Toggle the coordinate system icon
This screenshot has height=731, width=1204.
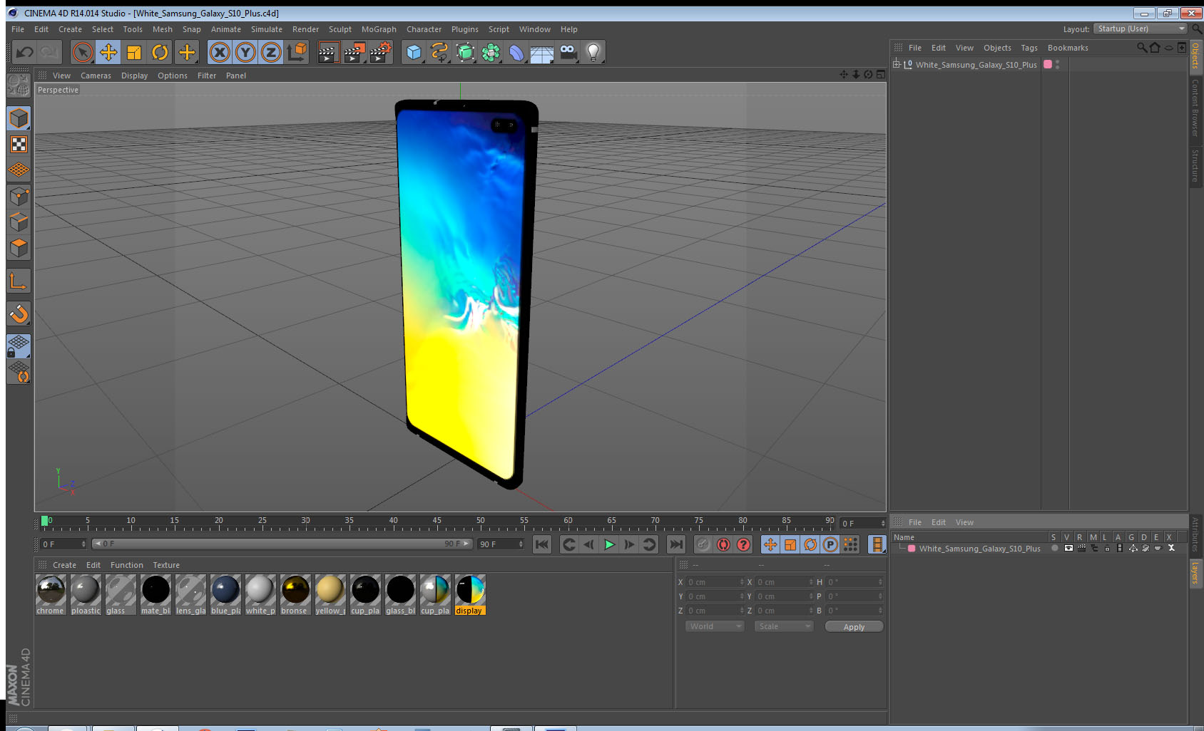297,52
